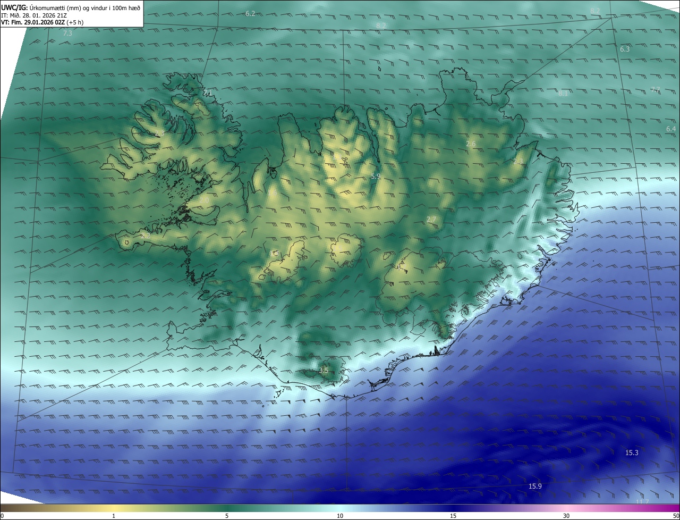Click the map value label '6.4'
Viewport: 680px width, 520px height.
click(671, 129)
